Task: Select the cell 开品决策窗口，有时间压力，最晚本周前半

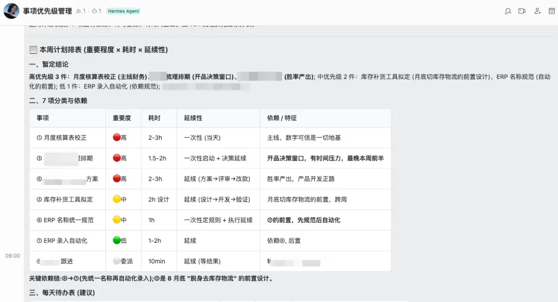Action: (x=326, y=158)
